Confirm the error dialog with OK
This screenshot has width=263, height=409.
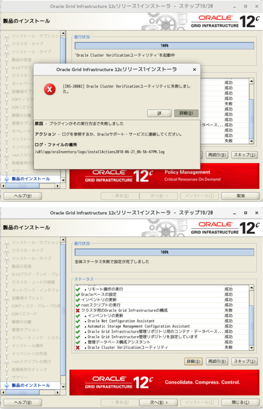(x=159, y=113)
